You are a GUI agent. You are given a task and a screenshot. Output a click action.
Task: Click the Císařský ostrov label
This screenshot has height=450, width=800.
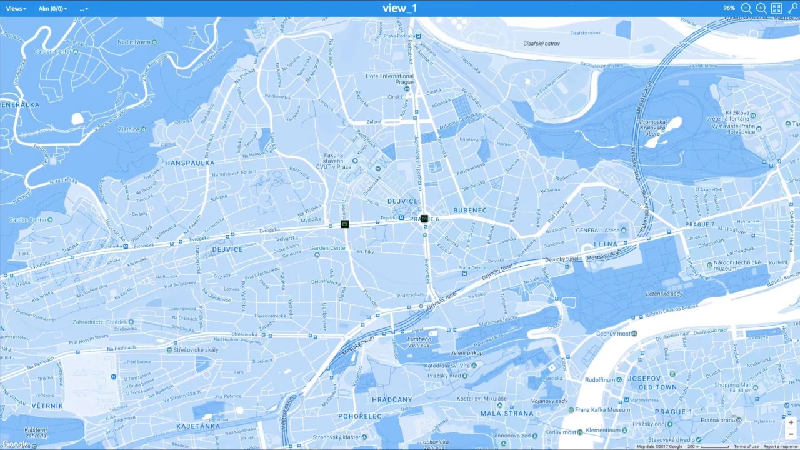[x=541, y=44]
